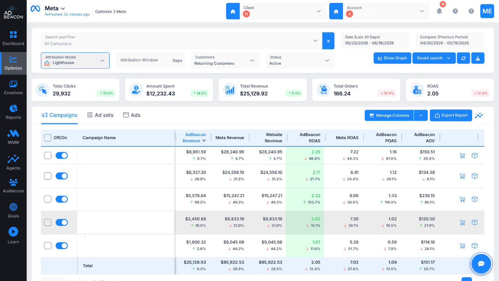
Task: Expand the Search and Filter campaigns dropdown
Action: click(315, 41)
